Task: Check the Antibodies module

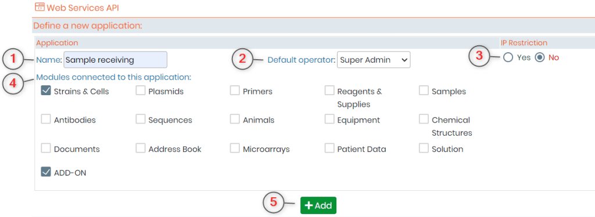Action: click(46, 120)
